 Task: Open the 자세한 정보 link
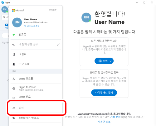[104, 122]
